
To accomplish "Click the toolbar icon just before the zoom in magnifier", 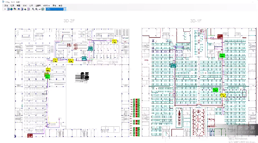I will coord(28,9).
